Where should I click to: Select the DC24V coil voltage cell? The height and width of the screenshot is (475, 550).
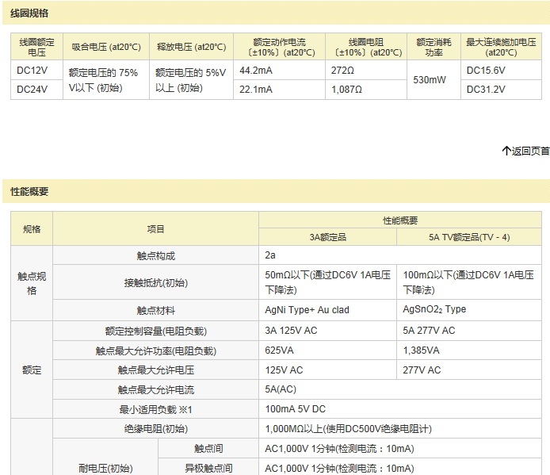(x=32, y=90)
